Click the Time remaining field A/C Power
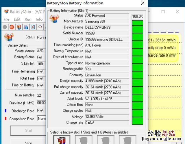 [x=107, y=45]
